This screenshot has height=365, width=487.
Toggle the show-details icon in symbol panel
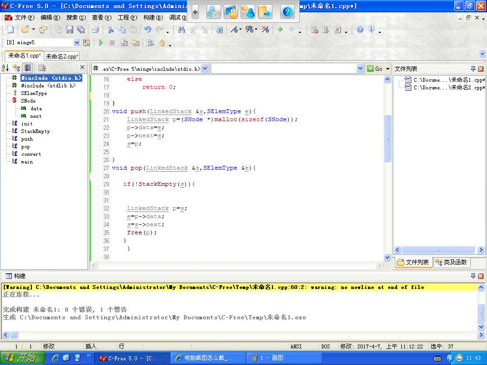pos(42,67)
